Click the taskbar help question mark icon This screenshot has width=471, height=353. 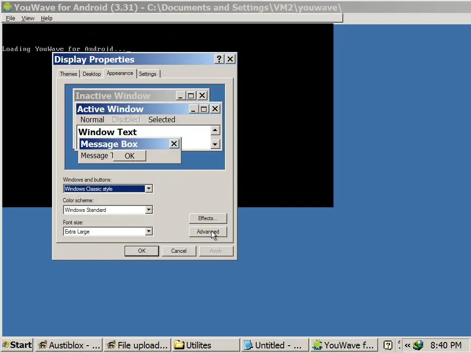point(388,346)
